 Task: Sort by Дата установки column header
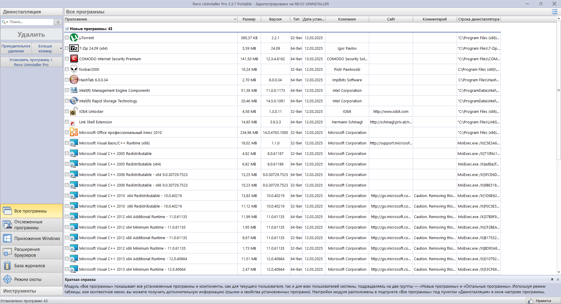tap(314, 19)
